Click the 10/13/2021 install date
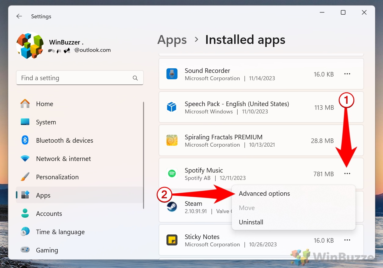The width and height of the screenshot is (383, 268). click(x=262, y=145)
